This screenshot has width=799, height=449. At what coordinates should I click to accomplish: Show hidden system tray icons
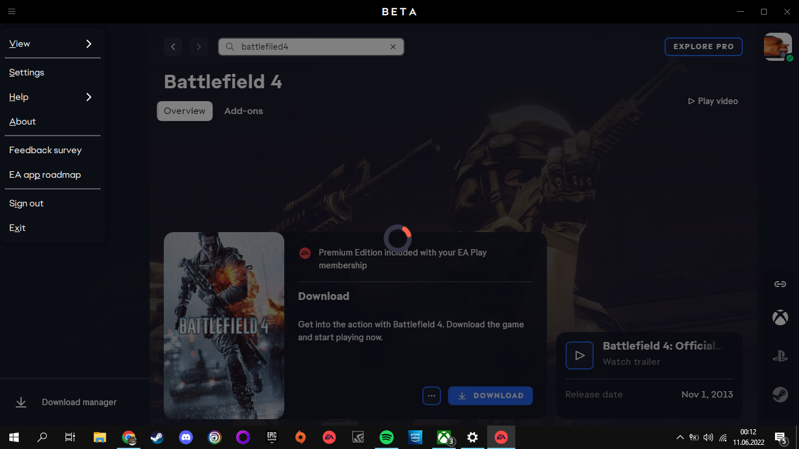680,437
